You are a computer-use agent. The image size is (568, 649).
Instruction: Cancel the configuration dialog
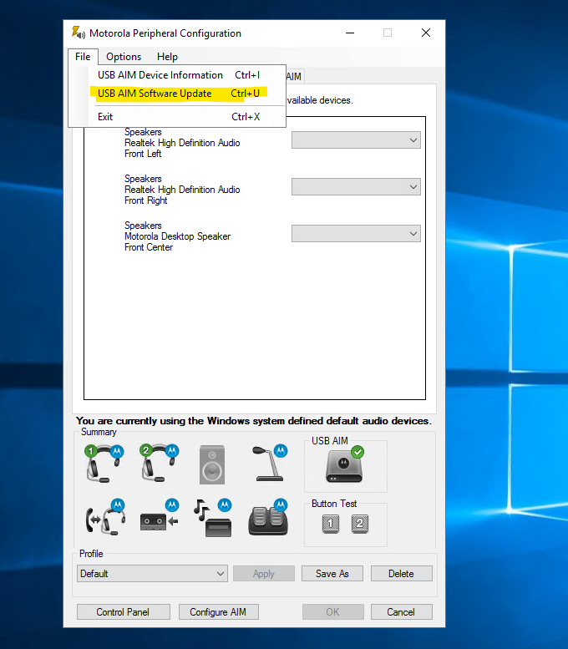pos(401,611)
